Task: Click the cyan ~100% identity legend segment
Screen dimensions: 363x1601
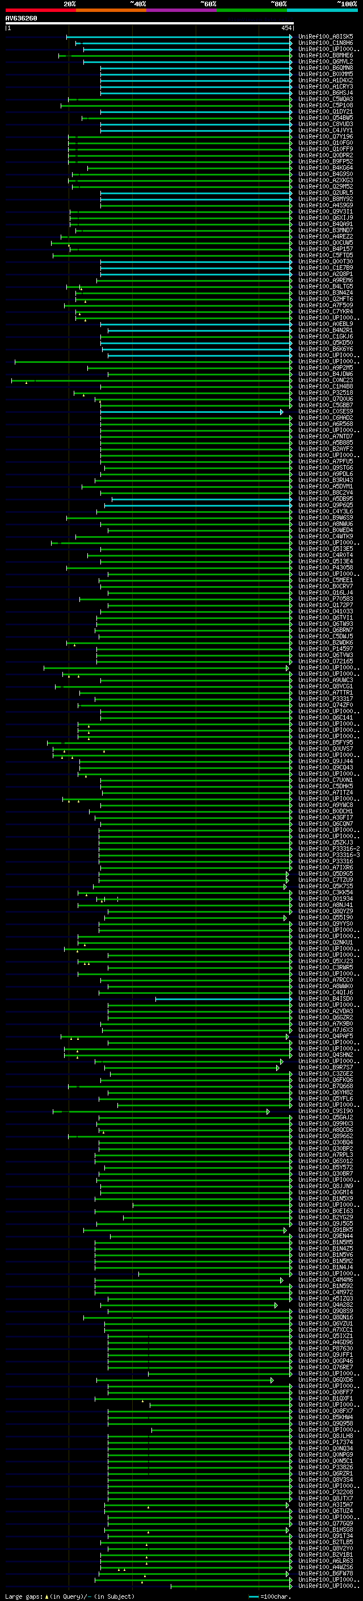Action: tap(322, 10)
